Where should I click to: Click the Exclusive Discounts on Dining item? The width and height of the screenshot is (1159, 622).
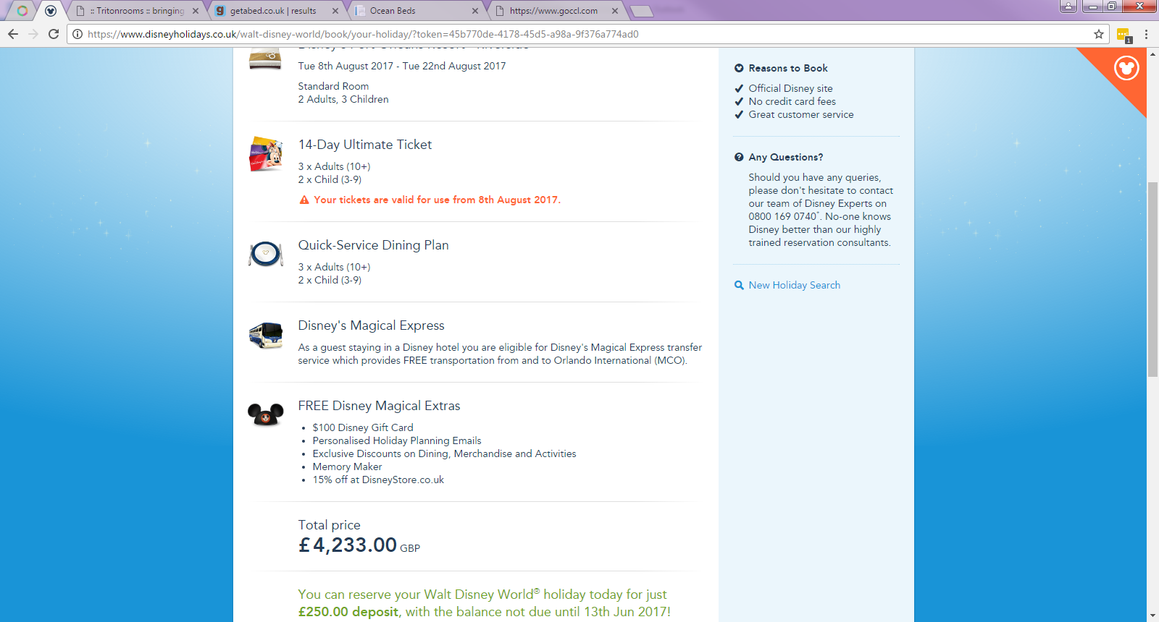pos(445,453)
